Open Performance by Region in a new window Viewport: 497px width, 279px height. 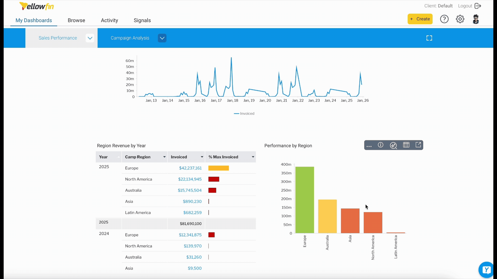coord(418,145)
